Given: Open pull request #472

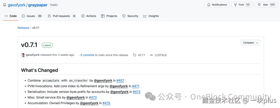Looking at the screenshot, I should click(137, 92).
